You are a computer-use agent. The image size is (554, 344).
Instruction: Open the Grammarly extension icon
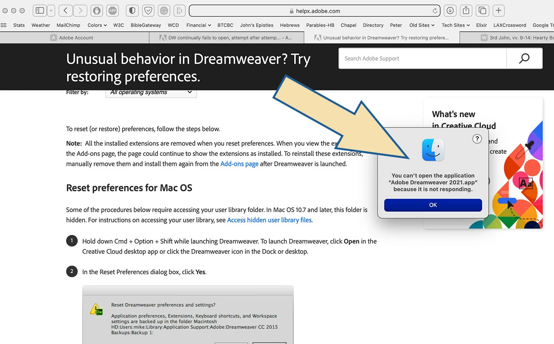click(164, 11)
